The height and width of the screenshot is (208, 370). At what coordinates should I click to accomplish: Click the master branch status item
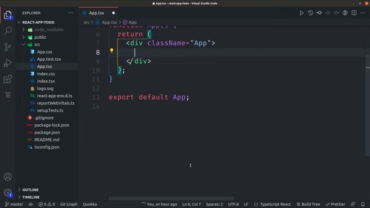14,204
